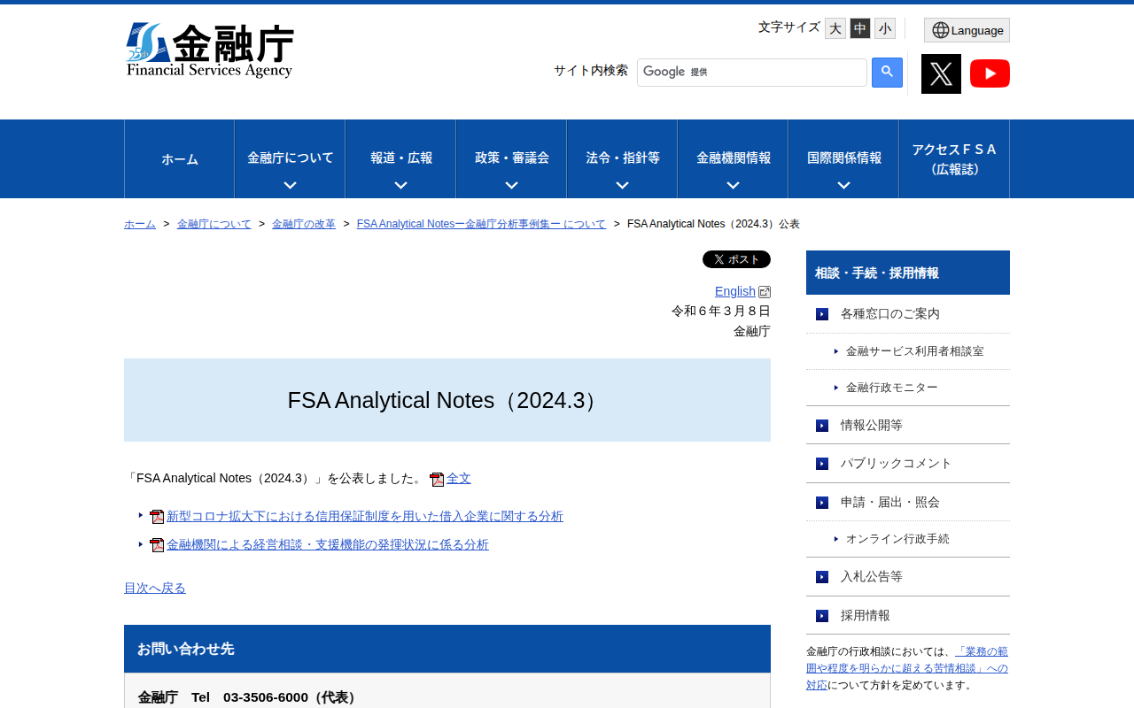Open PDF icon next to 全文
This screenshot has width=1134, height=708.
point(437,480)
